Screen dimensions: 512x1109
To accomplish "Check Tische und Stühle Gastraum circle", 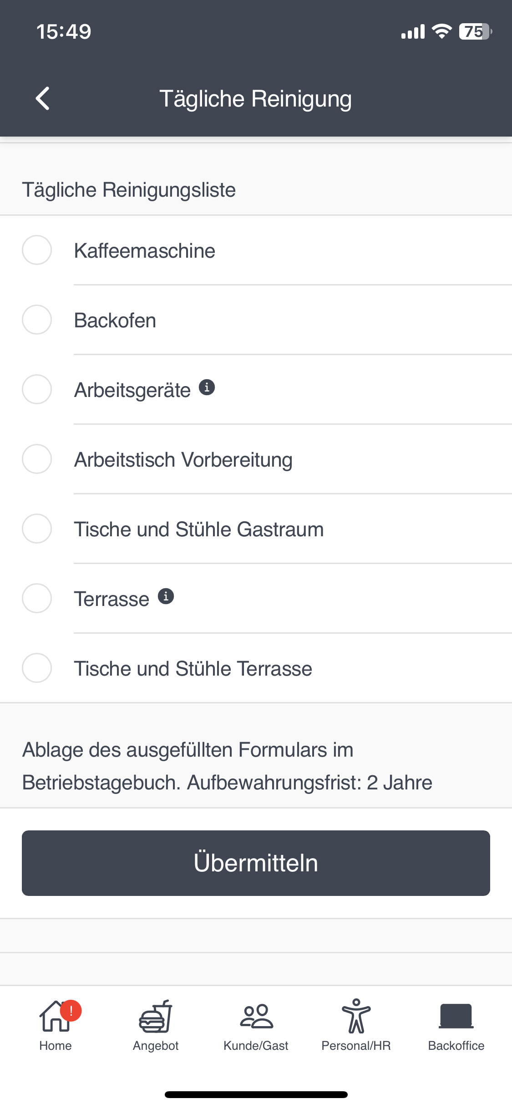I will [37, 529].
